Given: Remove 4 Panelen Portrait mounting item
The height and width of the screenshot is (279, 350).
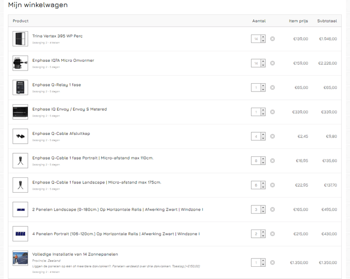Looking at the screenshot, I should tap(272, 233).
